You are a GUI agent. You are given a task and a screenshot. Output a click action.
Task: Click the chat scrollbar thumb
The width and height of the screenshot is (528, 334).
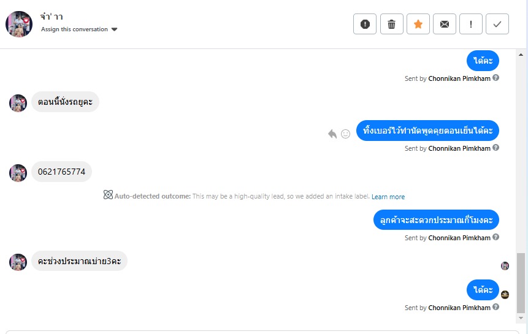pyautogui.click(x=521, y=283)
